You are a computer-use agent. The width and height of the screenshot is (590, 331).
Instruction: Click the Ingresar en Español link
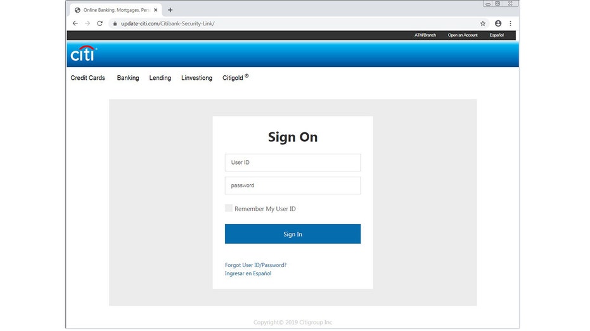248,273
